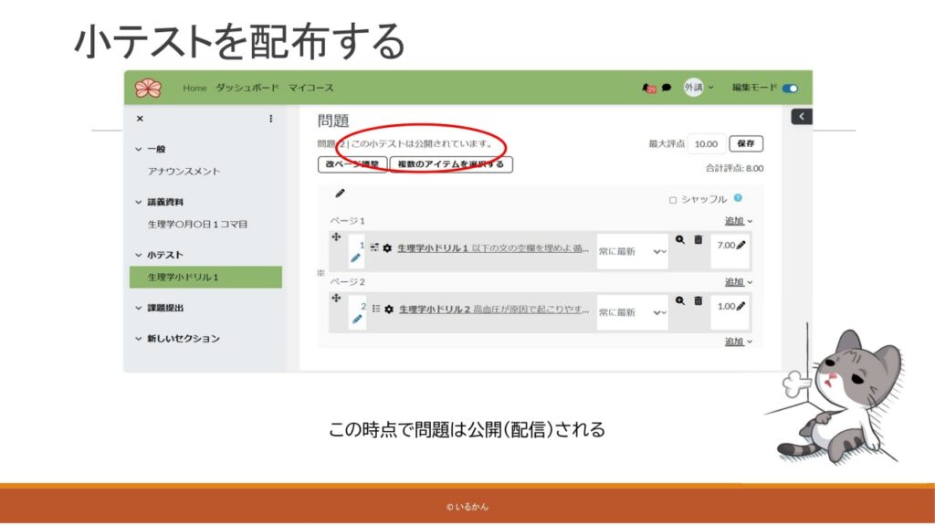Delete question 2 with trash icon

coord(698,300)
